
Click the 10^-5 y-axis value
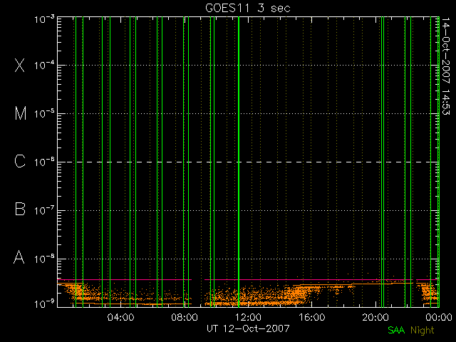(x=44, y=113)
